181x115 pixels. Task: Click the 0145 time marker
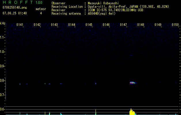pyautogui.click(x=89, y=25)
